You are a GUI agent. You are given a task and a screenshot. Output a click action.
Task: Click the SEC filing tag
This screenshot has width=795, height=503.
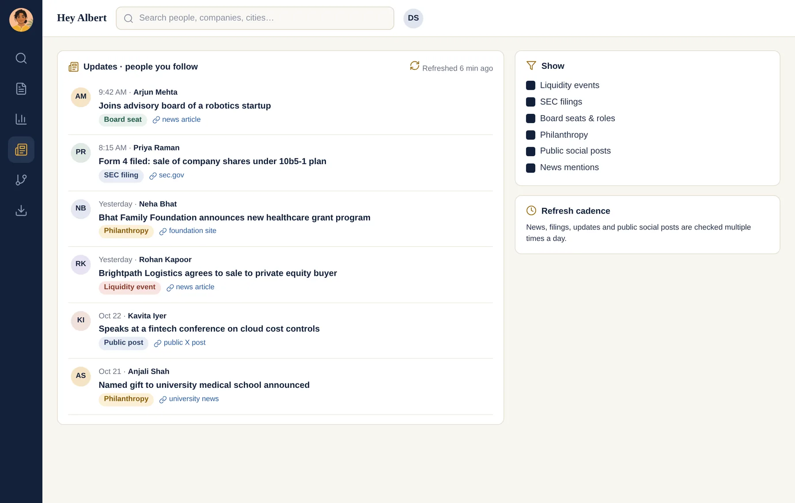coord(121,175)
